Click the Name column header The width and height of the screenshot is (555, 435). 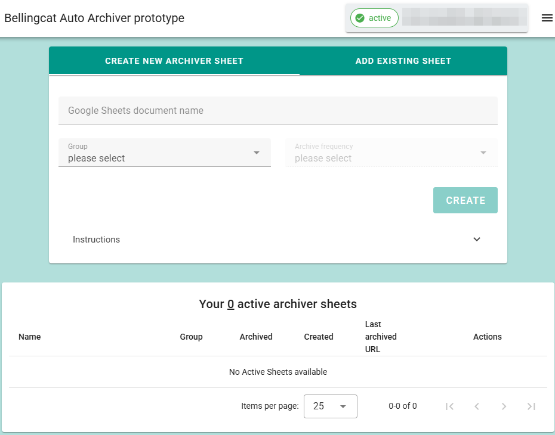click(30, 337)
